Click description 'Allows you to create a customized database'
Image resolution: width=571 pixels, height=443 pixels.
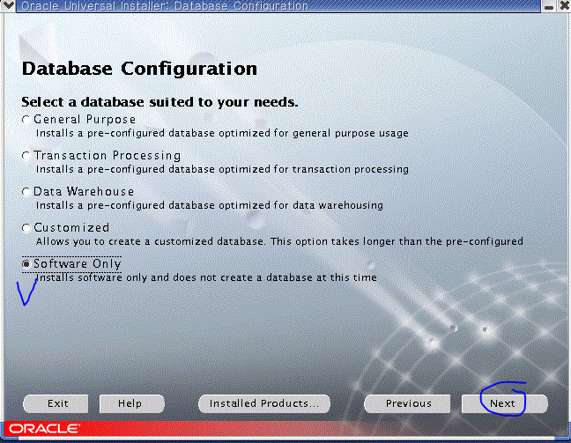coord(151,241)
